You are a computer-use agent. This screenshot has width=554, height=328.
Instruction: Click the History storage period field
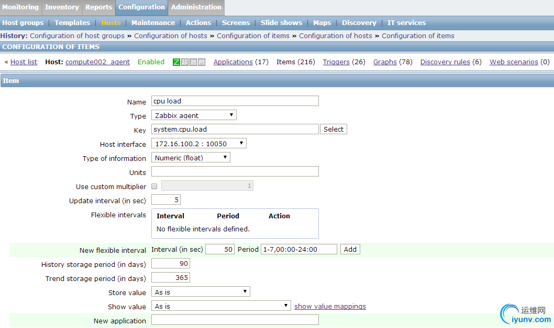tap(171, 264)
